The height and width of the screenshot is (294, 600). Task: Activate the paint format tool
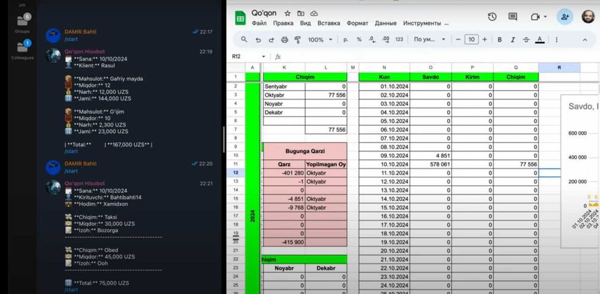click(x=298, y=40)
